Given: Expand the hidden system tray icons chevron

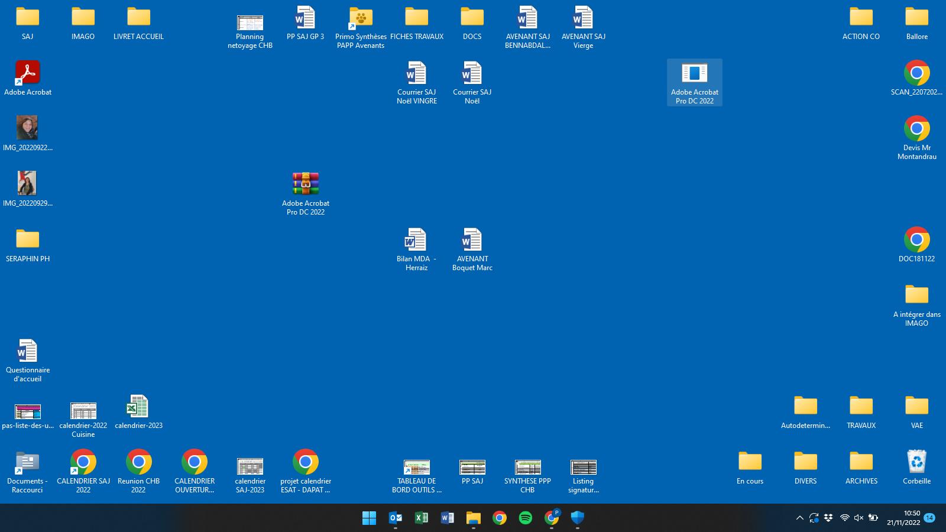Looking at the screenshot, I should (x=799, y=518).
